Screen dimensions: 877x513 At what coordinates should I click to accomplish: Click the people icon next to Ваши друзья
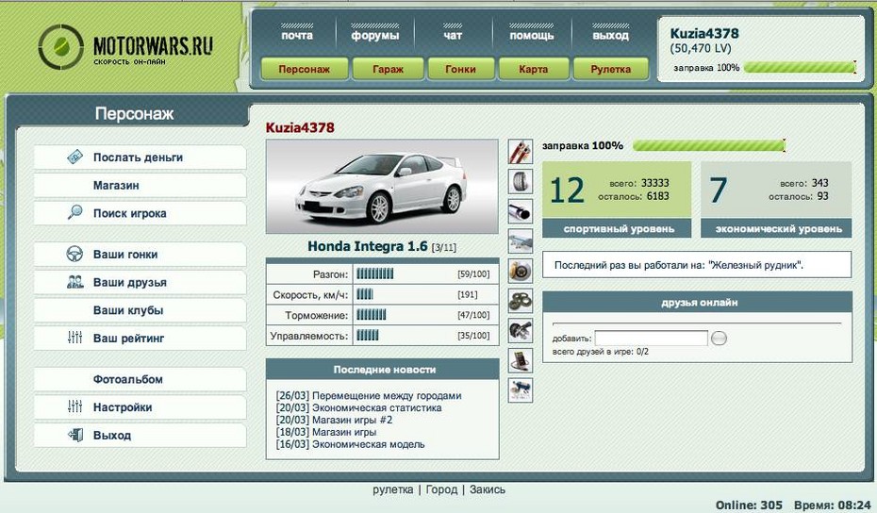74,282
